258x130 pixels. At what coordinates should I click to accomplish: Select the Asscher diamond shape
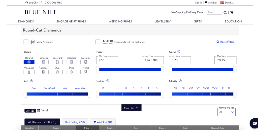[x=71, y=62]
